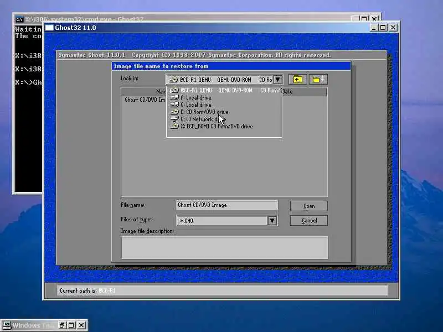Viewport: 443px width, 332px height.
Task: Click the Open button
Action: 309,206
